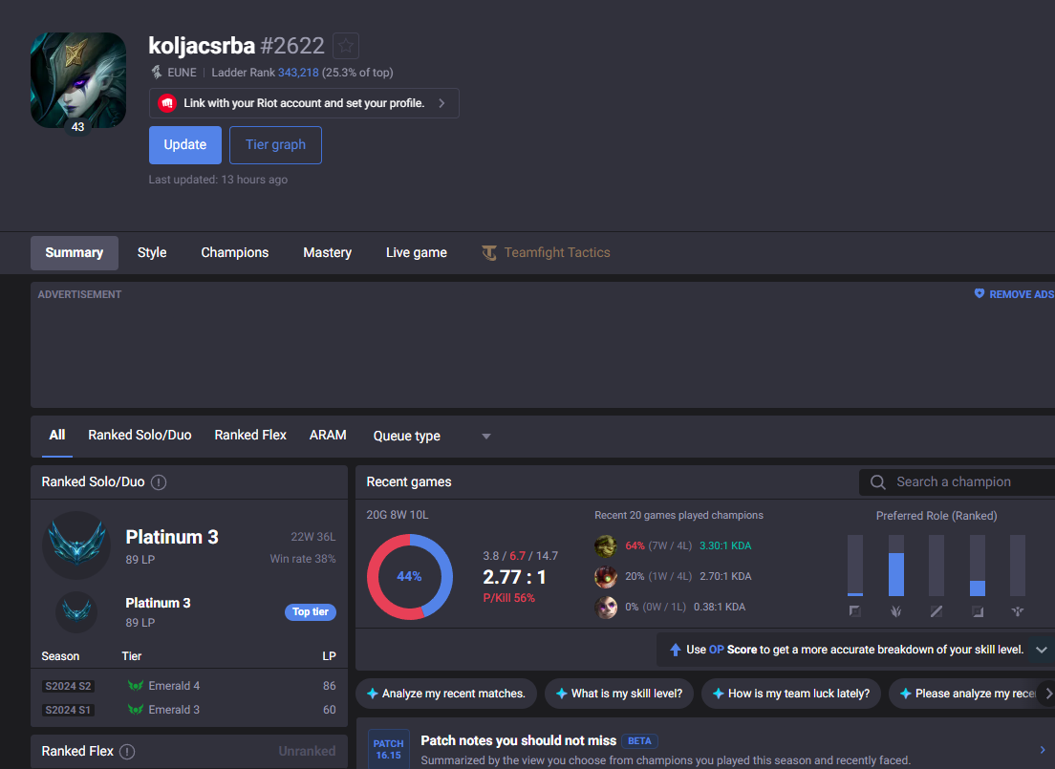The image size is (1055, 769).
Task: Open the Queue type dropdown
Action: (431, 436)
